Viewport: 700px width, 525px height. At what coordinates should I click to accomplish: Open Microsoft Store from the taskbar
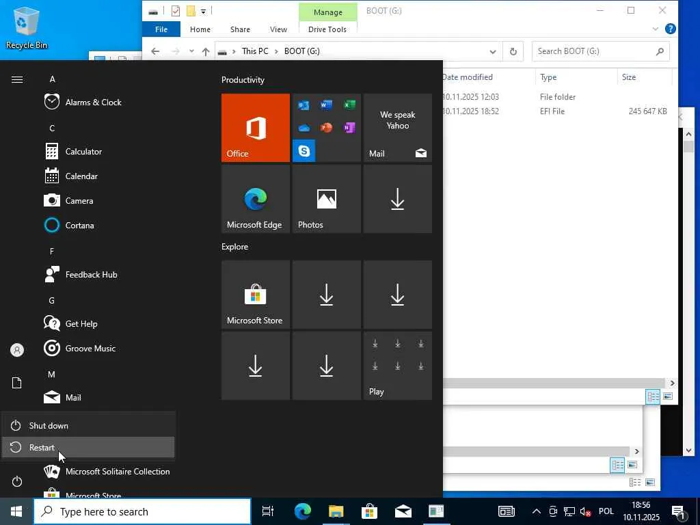(x=369, y=511)
